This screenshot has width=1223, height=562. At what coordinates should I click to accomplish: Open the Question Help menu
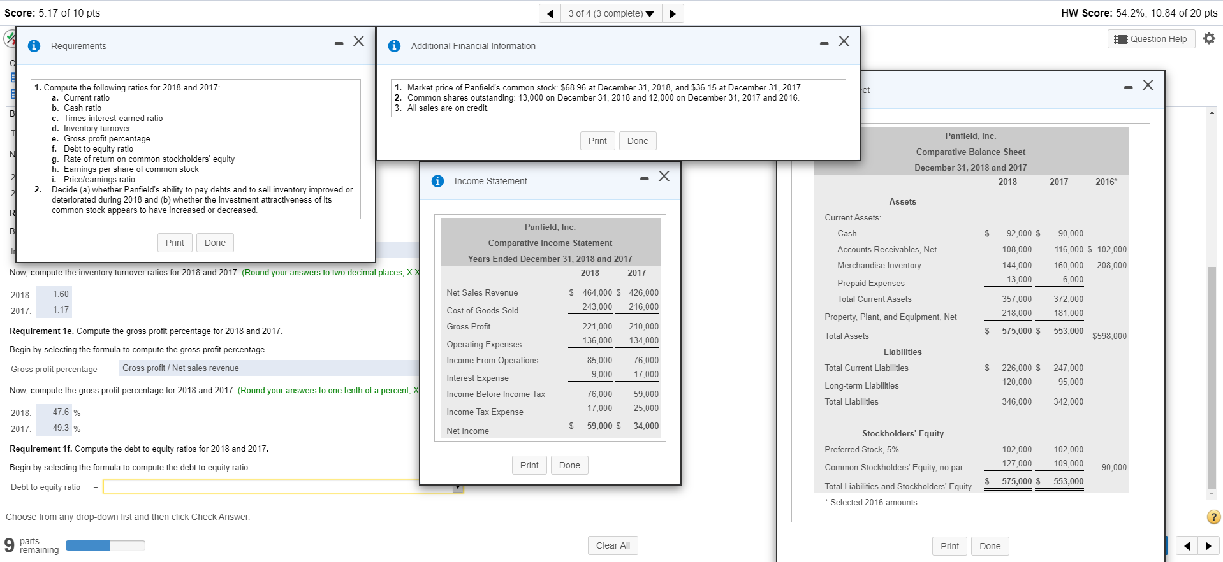coord(1151,39)
